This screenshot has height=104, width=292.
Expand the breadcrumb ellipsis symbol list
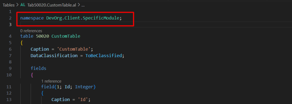pyautogui.click(x=83, y=5)
